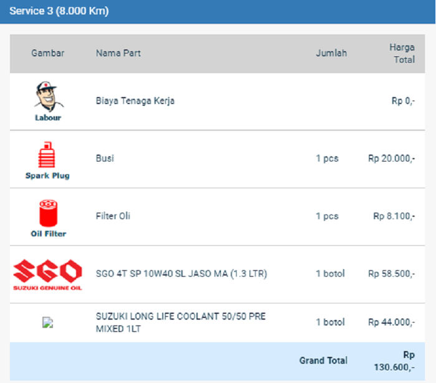Click the Grand Total label
This screenshot has width=436, height=383.
[x=323, y=361]
